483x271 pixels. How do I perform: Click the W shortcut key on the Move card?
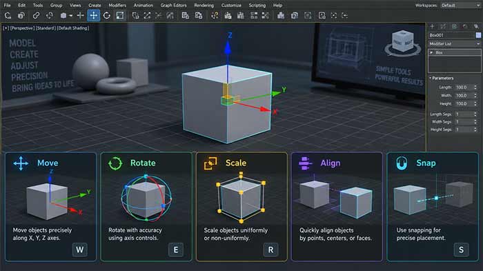[80, 250]
